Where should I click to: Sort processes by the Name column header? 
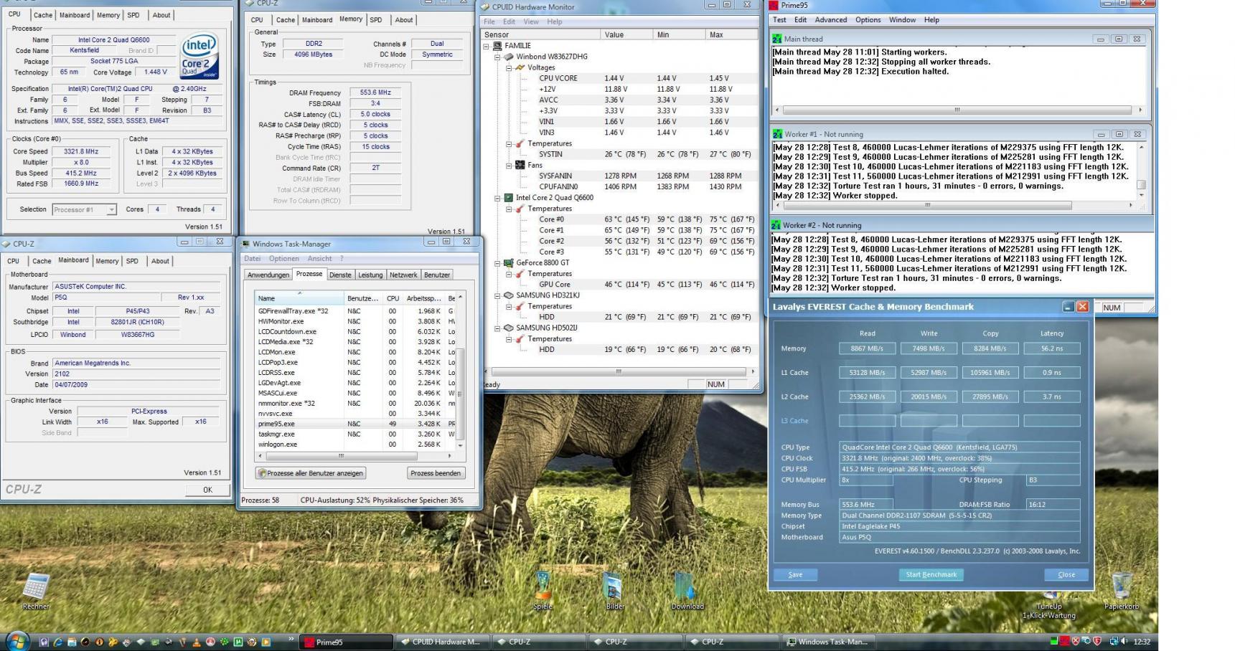click(300, 298)
